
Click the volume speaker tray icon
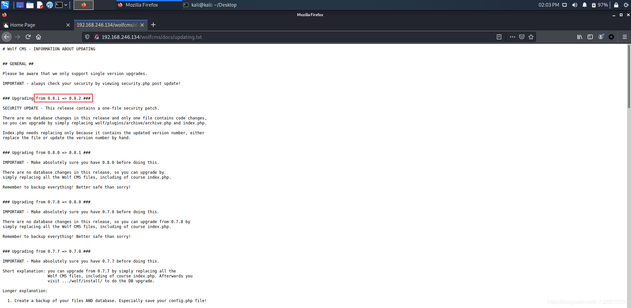pyautogui.click(x=575, y=5)
